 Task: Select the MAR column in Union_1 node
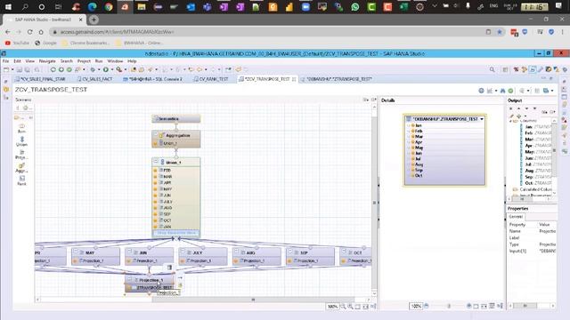tap(176, 176)
